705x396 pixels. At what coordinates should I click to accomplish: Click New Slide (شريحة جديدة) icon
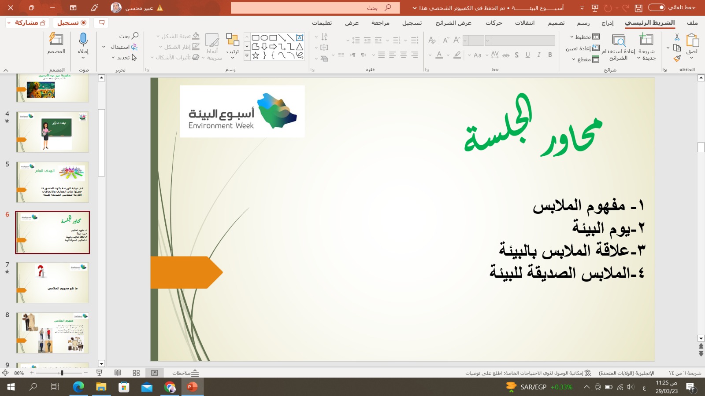tap(646, 40)
